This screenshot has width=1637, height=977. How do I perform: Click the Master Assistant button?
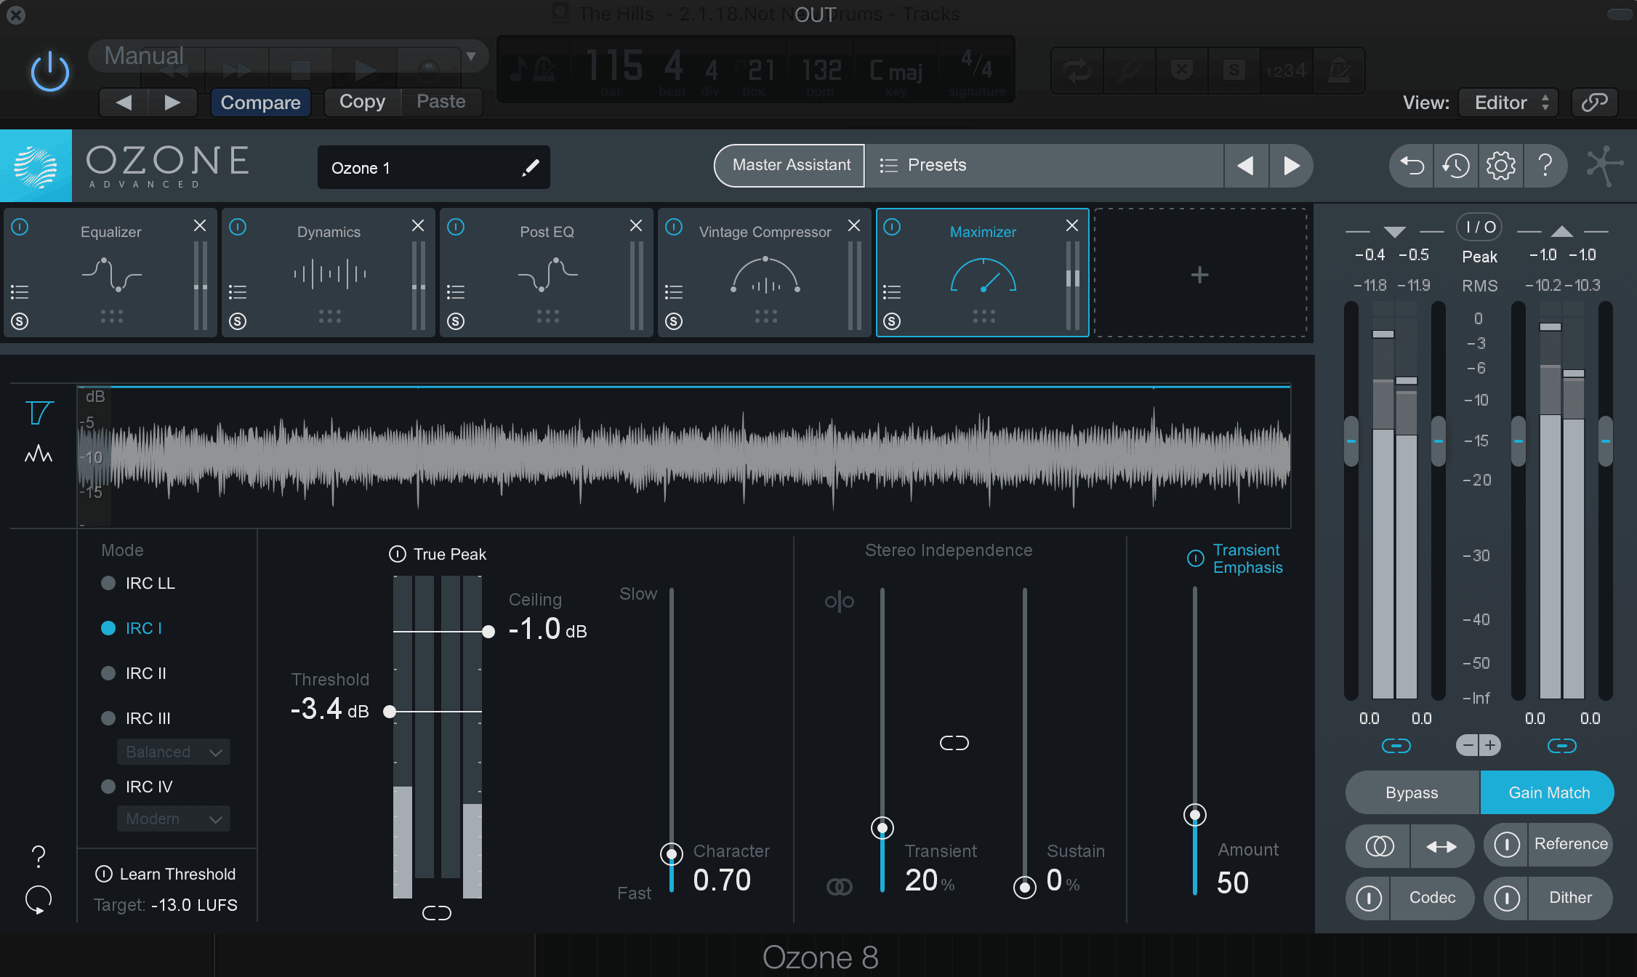pyautogui.click(x=791, y=165)
